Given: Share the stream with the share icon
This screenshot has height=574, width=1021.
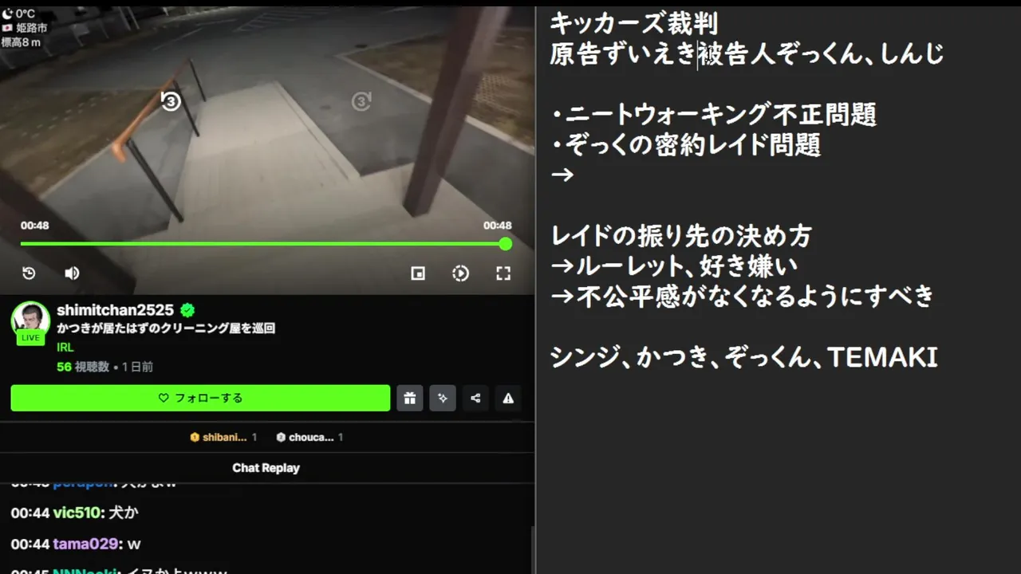Looking at the screenshot, I should click(x=475, y=398).
